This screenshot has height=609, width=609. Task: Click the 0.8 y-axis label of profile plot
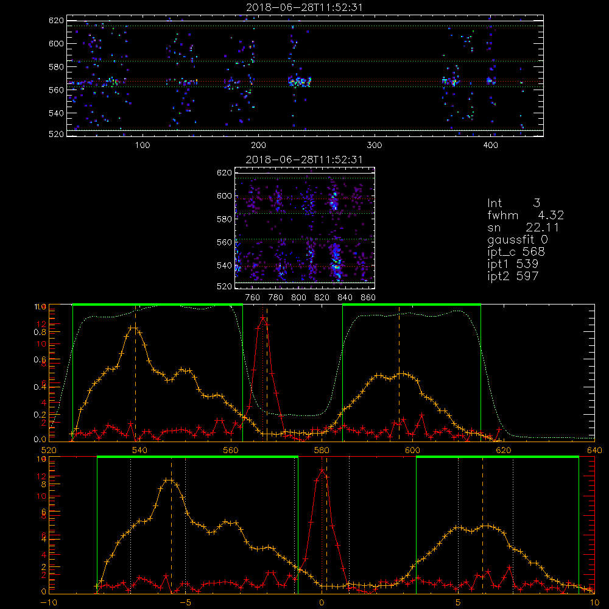(40, 332)
